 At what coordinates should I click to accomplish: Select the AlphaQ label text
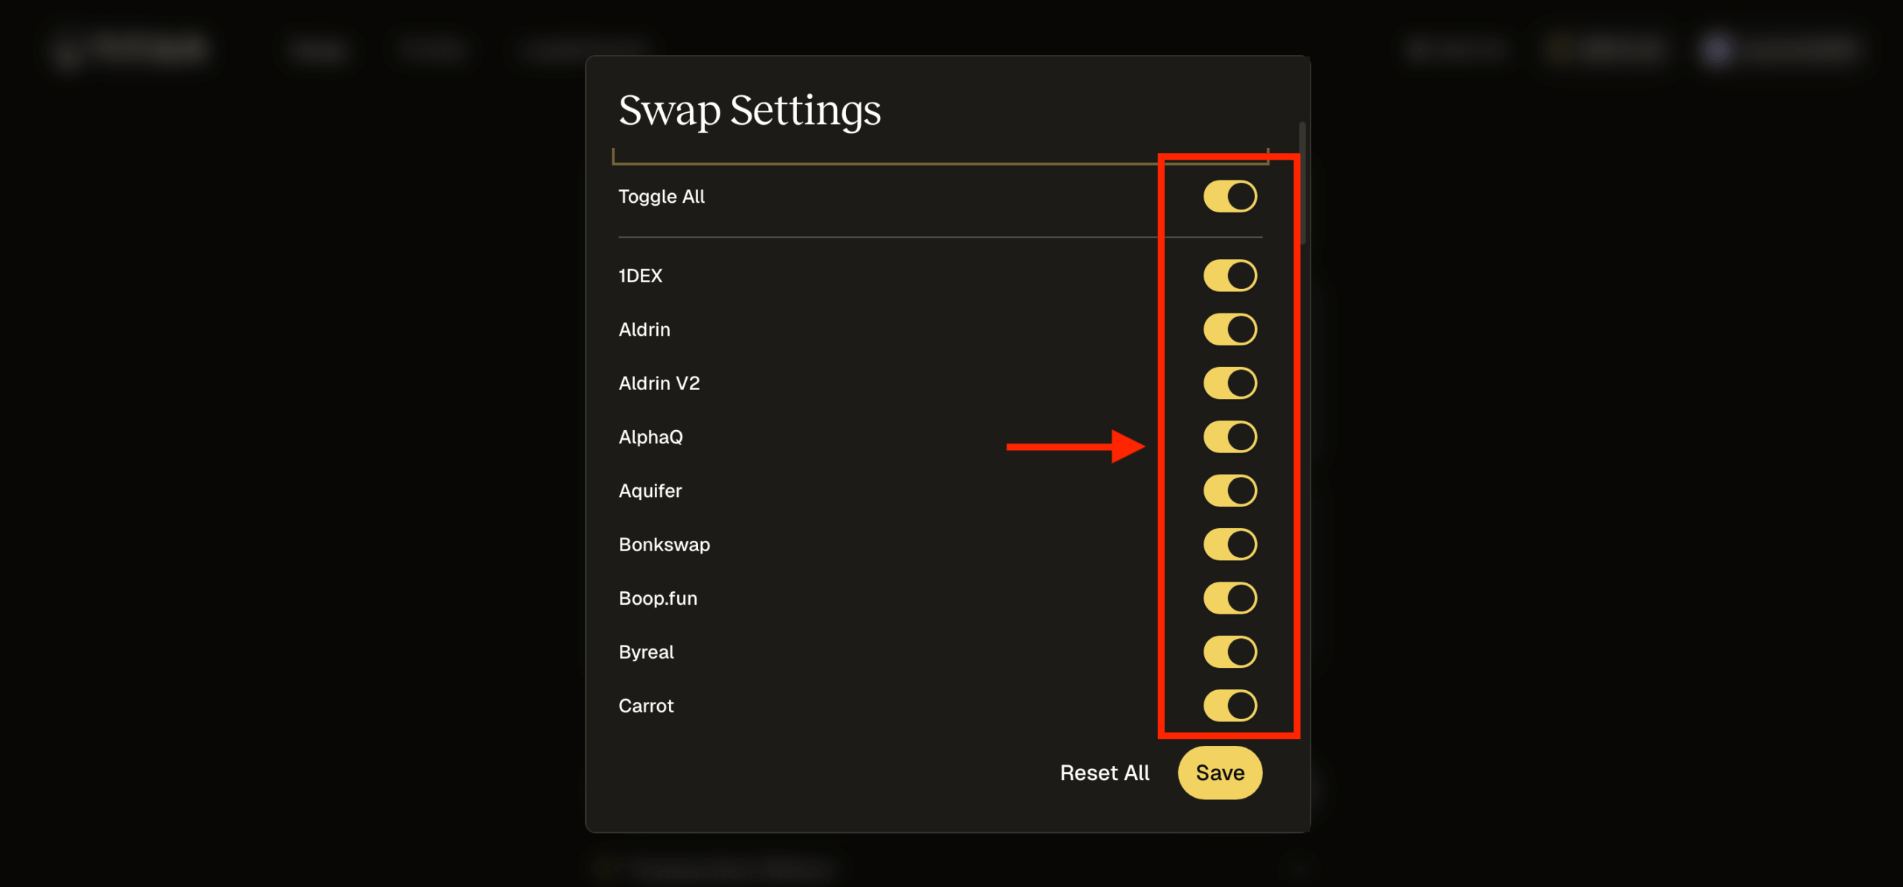point(650,437)
